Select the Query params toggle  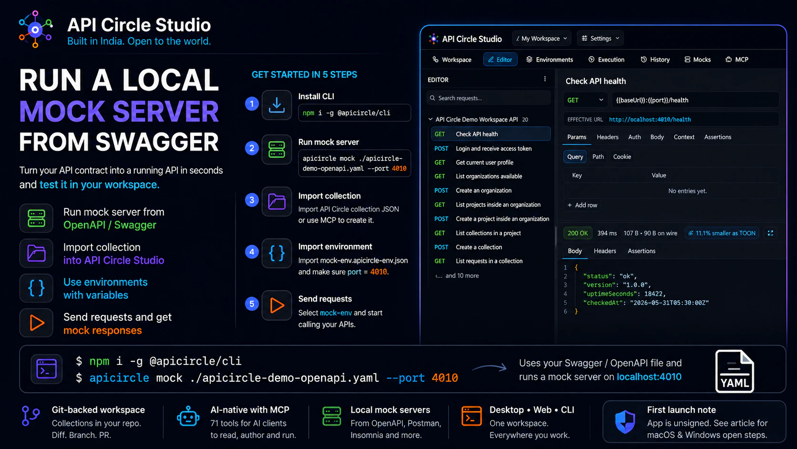[575, 157]
